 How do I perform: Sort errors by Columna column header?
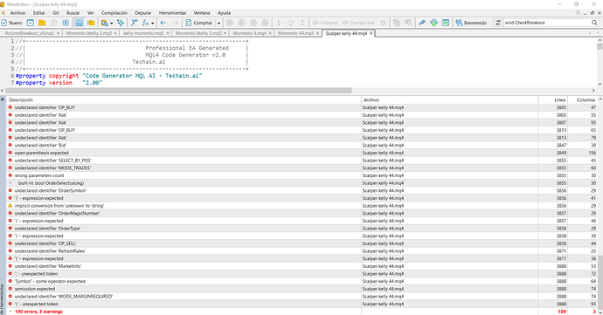click(x=582, y=99)
